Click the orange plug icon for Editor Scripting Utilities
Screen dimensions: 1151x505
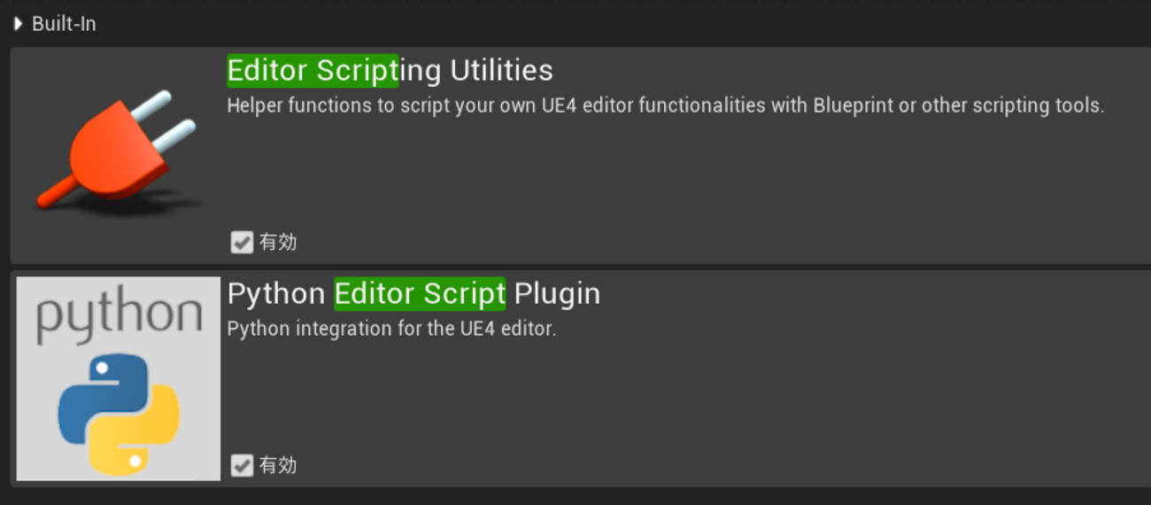pos(115,155)
